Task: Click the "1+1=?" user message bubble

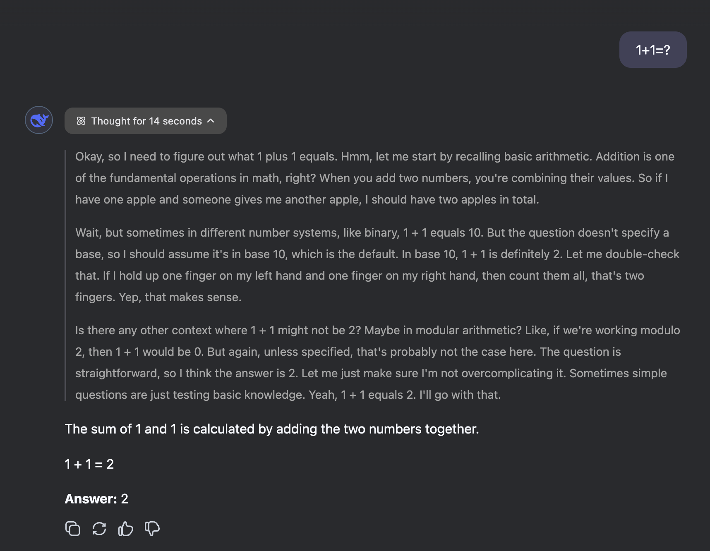Action: 652,50
